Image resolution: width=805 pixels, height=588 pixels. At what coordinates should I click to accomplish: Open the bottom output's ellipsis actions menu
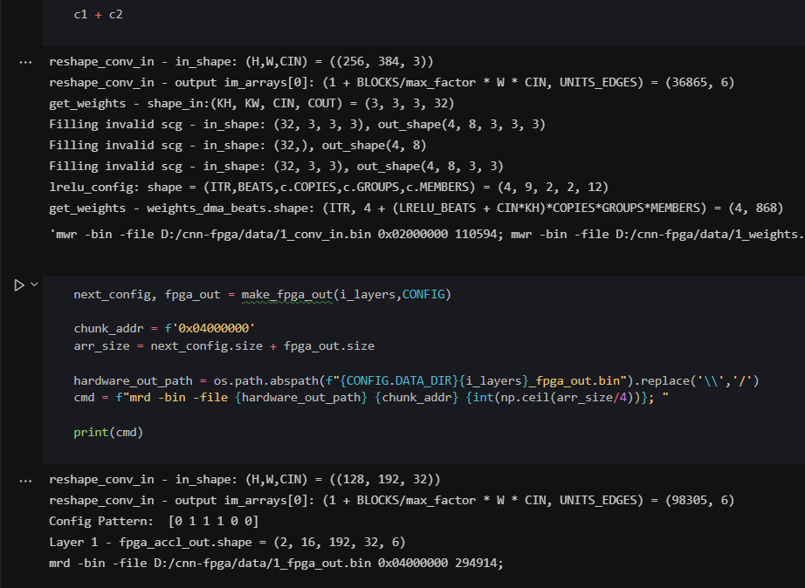click(x=25, y=480)
